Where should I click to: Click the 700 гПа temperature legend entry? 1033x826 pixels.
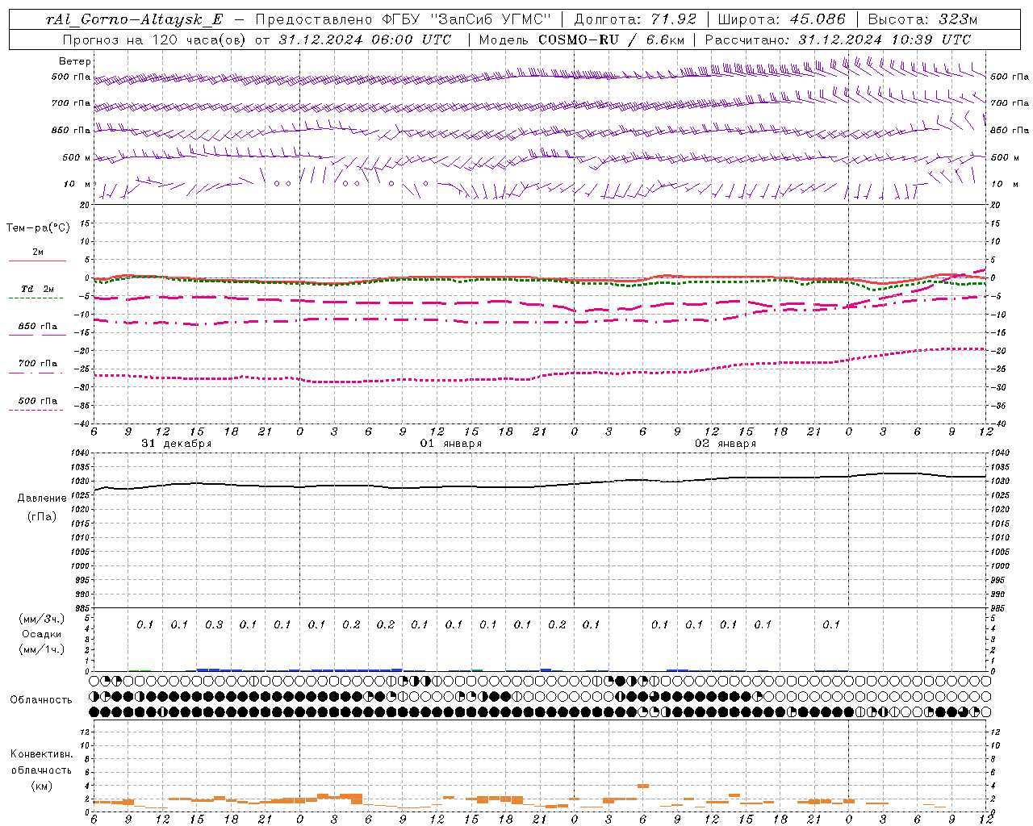pyautogui.click(x=38, y=363)
